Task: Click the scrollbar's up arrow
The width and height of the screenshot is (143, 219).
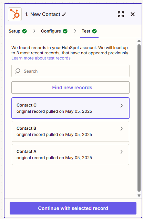Action: click(139, 41)
